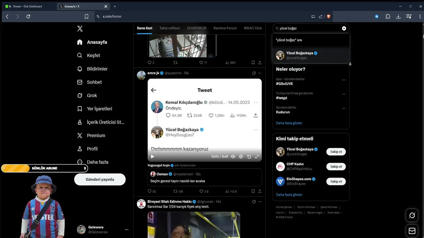
Task: Expand Daha fazla menu
Action: tap(93, 162)
